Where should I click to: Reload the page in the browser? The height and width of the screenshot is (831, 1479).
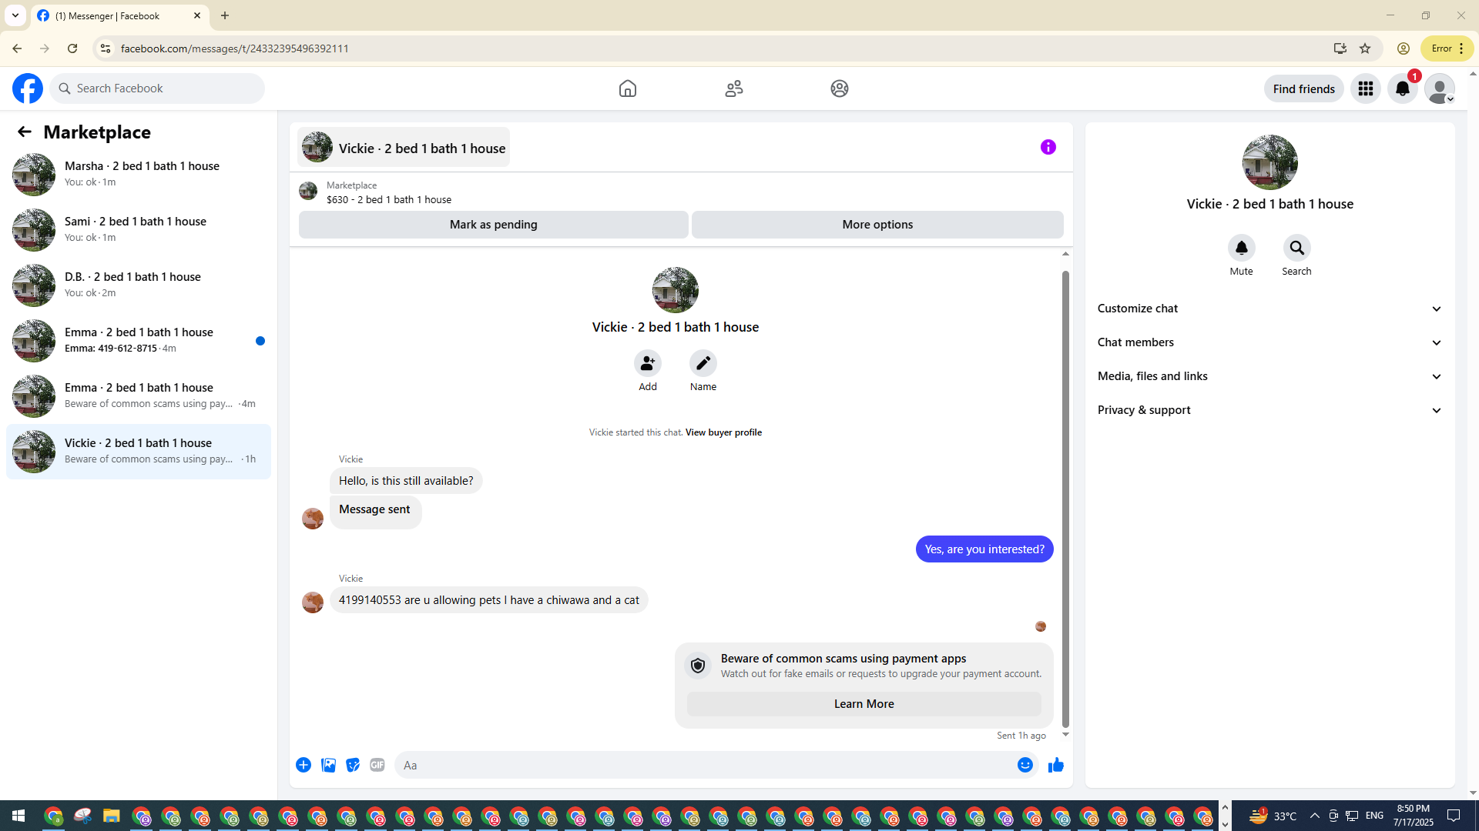tap(72, 48)
